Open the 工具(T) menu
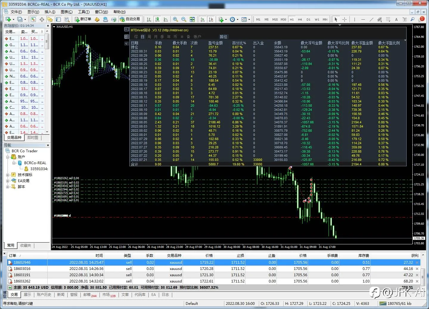Viewport: 429px width, 309px height. tap(84, 12)
